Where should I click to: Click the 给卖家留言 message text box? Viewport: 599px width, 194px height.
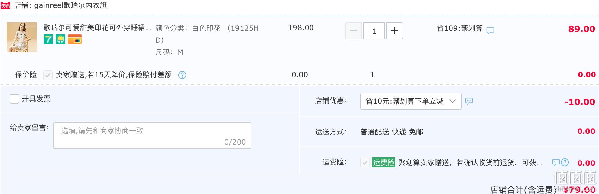152,136
